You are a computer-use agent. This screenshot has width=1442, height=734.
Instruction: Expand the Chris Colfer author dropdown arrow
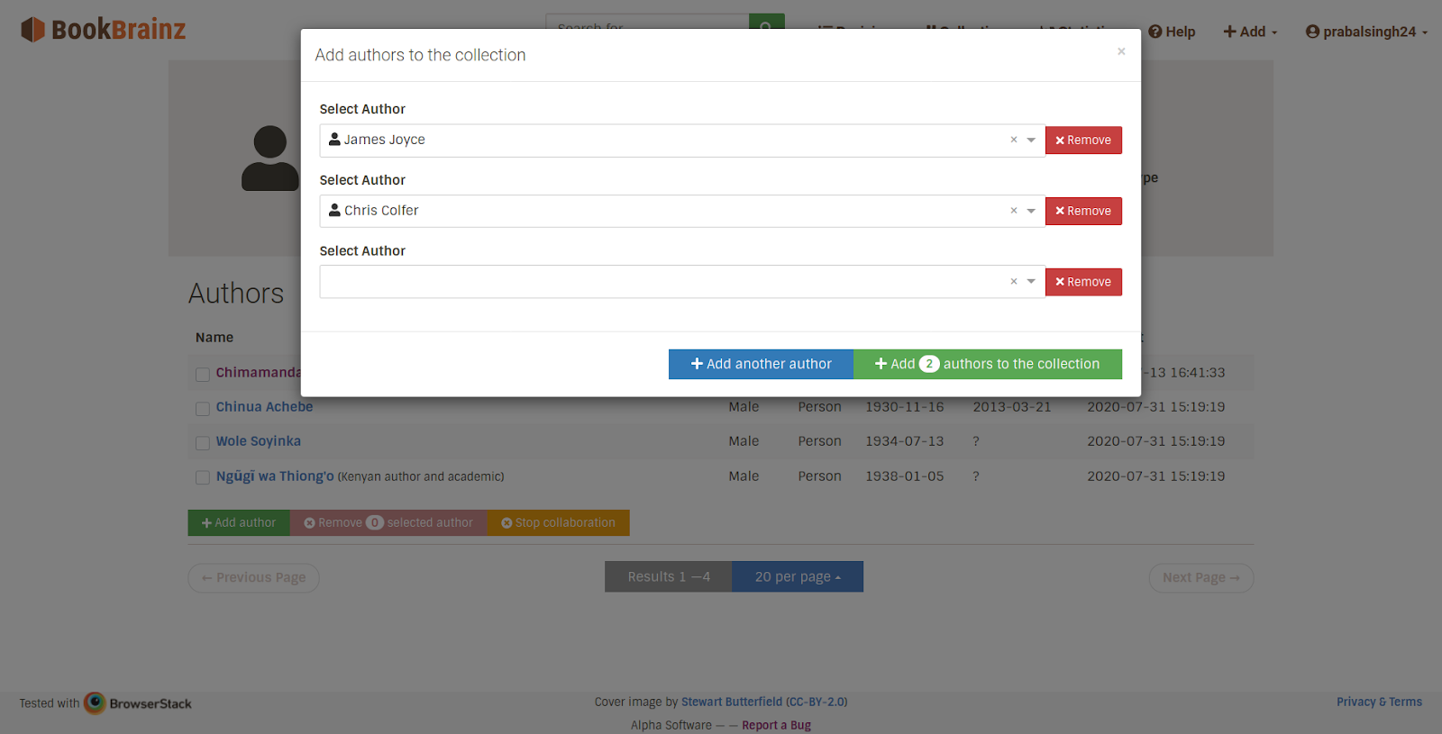(1031, 212)
